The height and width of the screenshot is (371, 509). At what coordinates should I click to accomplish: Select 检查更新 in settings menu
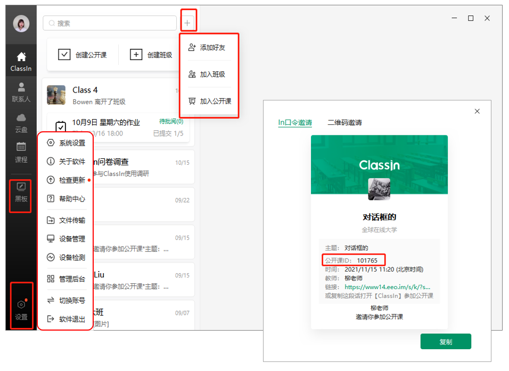tap(66, 180)
